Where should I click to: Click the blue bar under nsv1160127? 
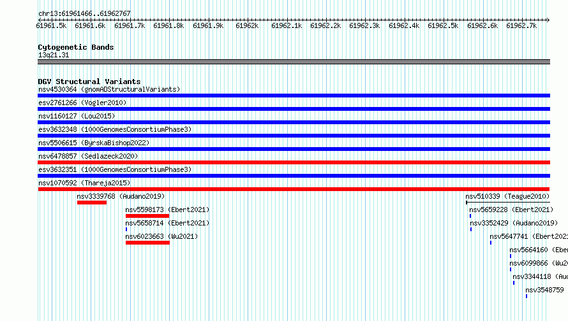[294, 122]
